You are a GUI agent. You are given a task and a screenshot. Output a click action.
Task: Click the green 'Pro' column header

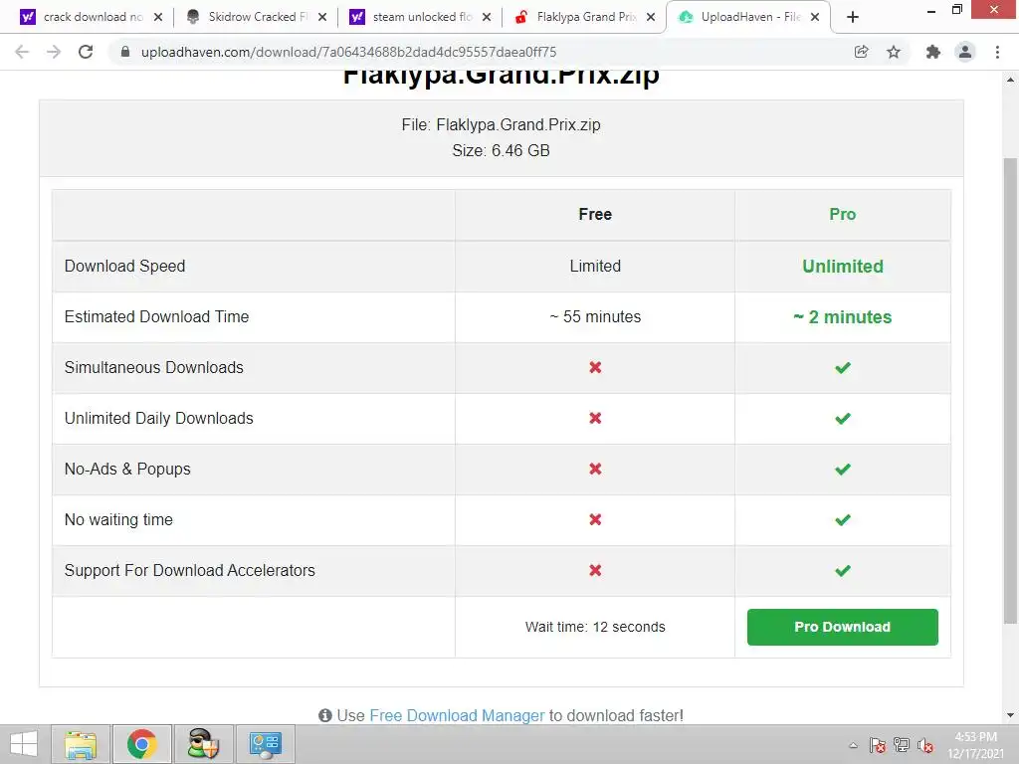point(842,215)
